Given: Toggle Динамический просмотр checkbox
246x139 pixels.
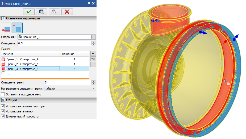Looking at the screenshot, I should [x=3, y=116].
